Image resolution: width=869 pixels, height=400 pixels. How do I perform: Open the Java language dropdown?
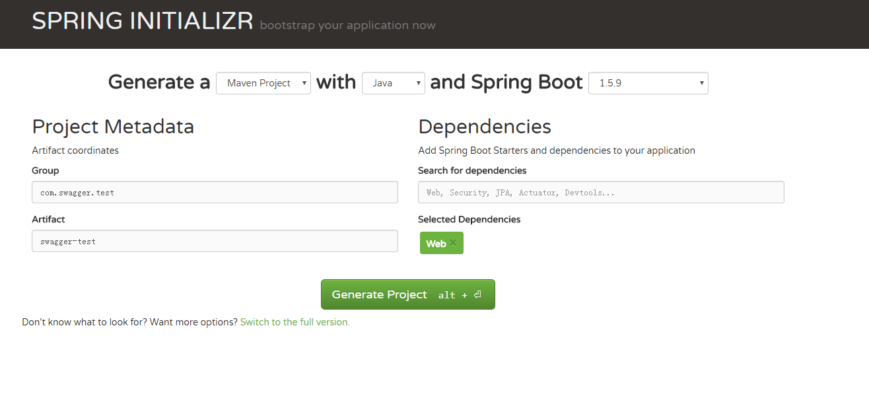coord(394,83)
